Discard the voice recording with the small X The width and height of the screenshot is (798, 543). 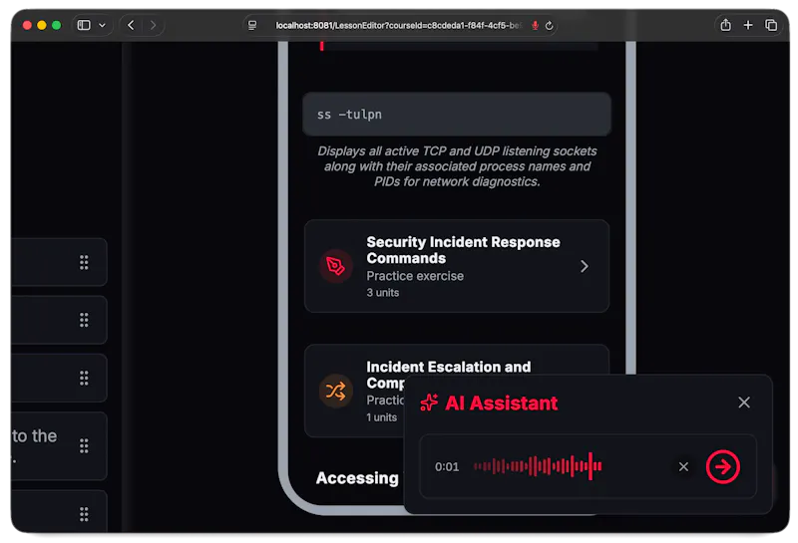coord(683,466)
